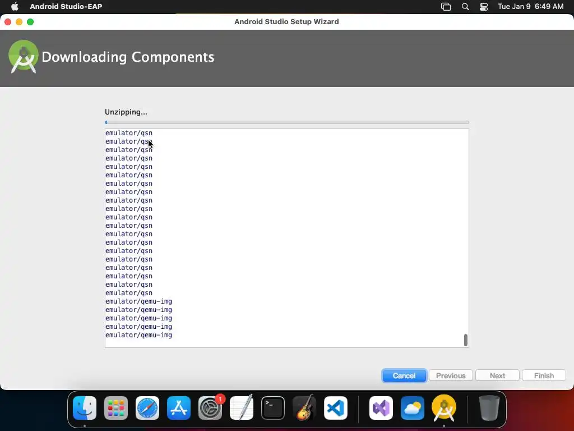Show date and time notification panel
Viewport: 574px width, 431px height.
coord(530,7)
